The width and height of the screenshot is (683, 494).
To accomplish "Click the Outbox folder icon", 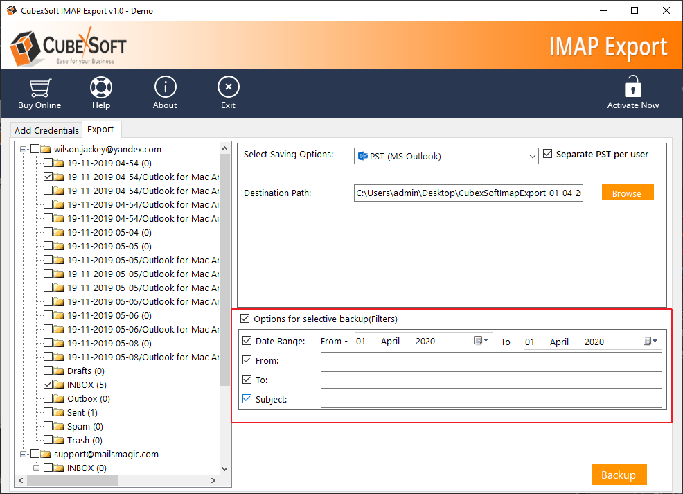I will point(59,399).
